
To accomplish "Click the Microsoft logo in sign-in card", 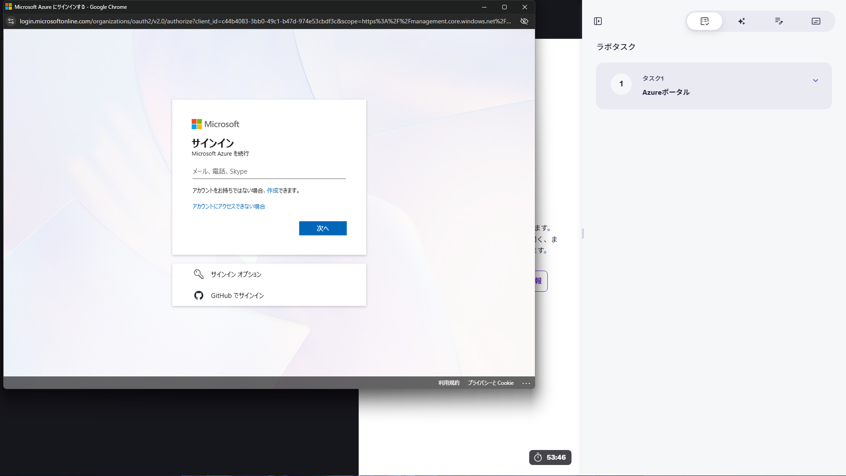I will [215, 124].
